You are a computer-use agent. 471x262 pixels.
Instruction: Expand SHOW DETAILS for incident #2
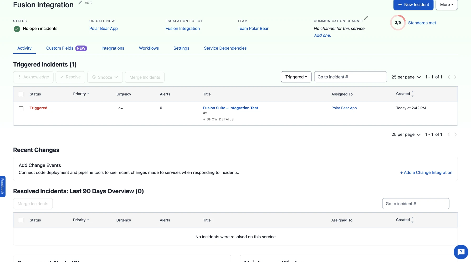pos(218,119)
